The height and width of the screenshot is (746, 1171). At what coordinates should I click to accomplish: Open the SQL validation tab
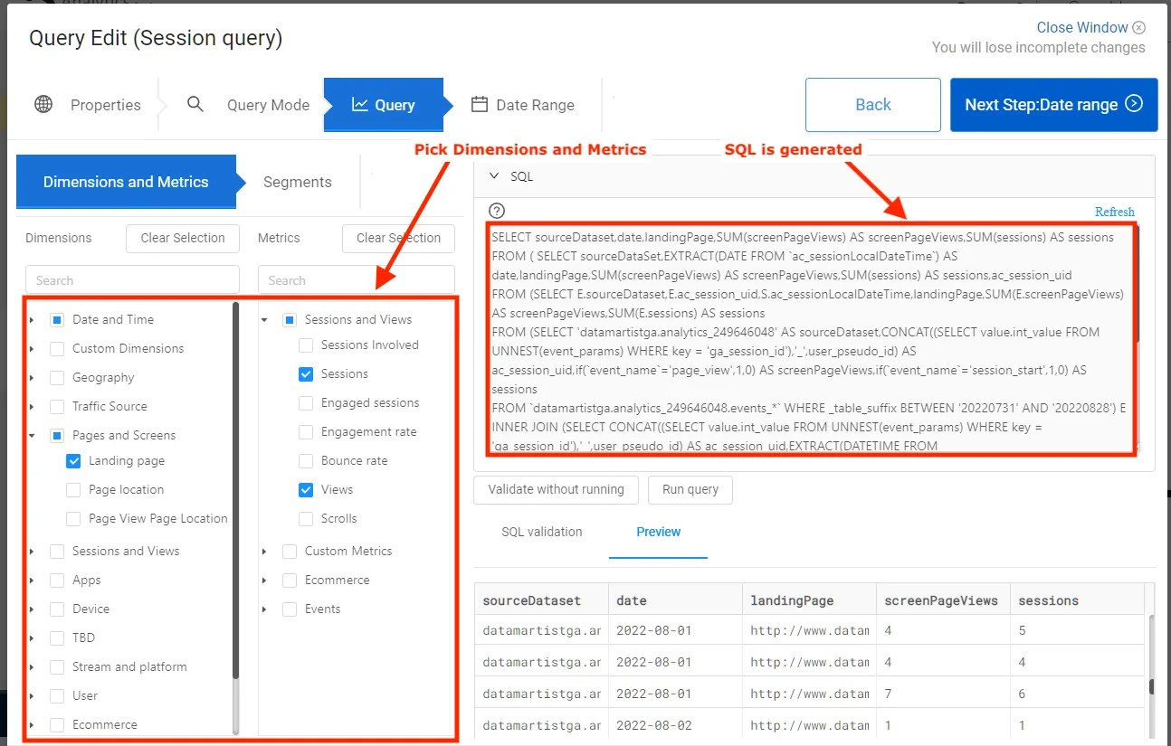tap(540, 533)
